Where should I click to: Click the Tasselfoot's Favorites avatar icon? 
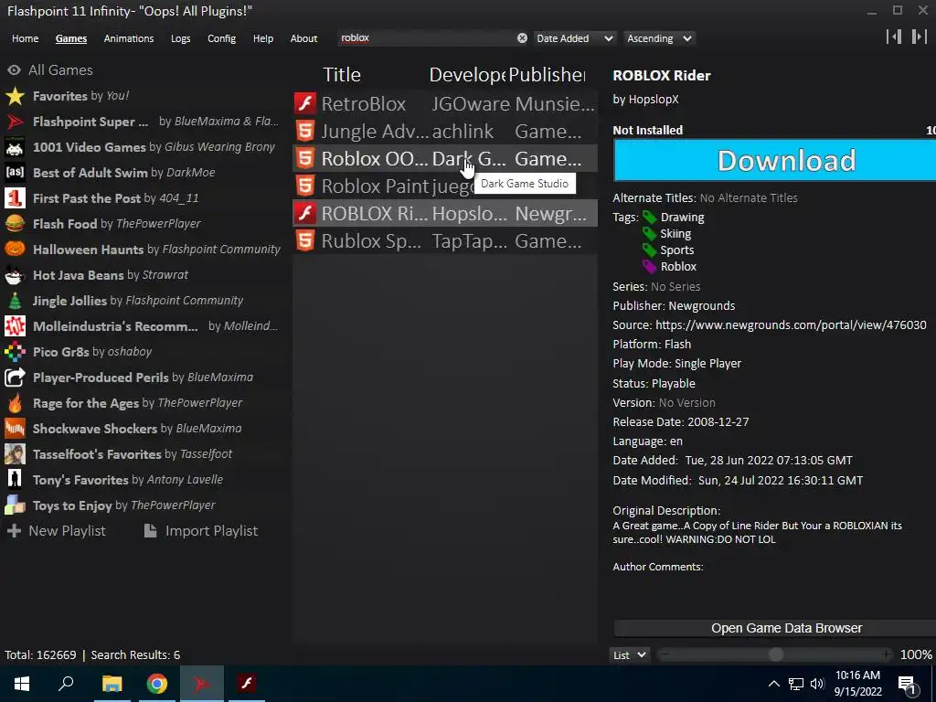point(15,454)
